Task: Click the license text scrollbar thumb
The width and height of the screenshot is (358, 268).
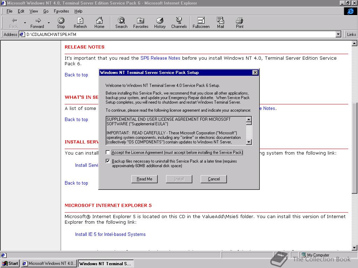Action: (249, 124)
